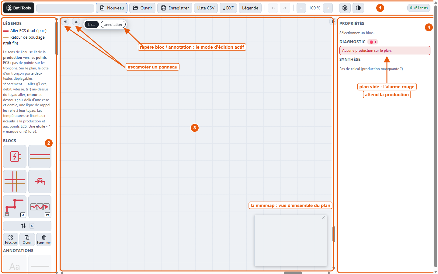The height and width of the screenshot is (274, 438).
Task: Collapse the top toolbar with the up arrow
Action: coord(76,22)
